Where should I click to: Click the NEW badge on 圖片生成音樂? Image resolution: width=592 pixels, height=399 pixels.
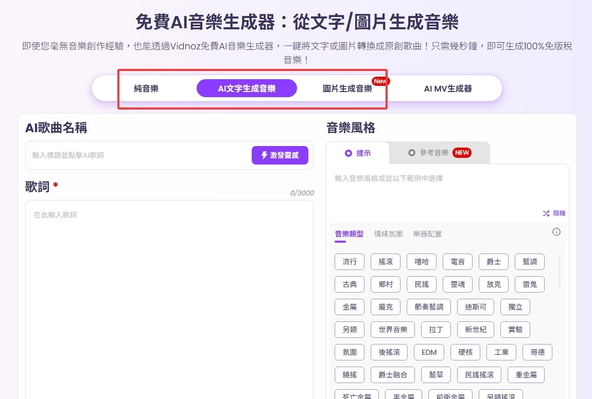380,81
